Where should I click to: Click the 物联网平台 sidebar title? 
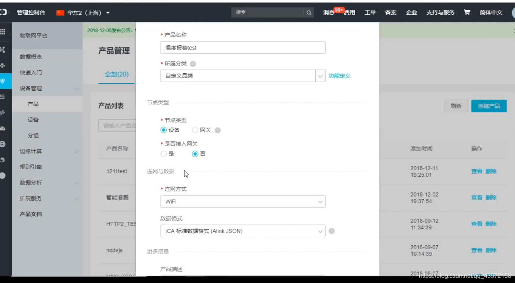click(34, 36)
